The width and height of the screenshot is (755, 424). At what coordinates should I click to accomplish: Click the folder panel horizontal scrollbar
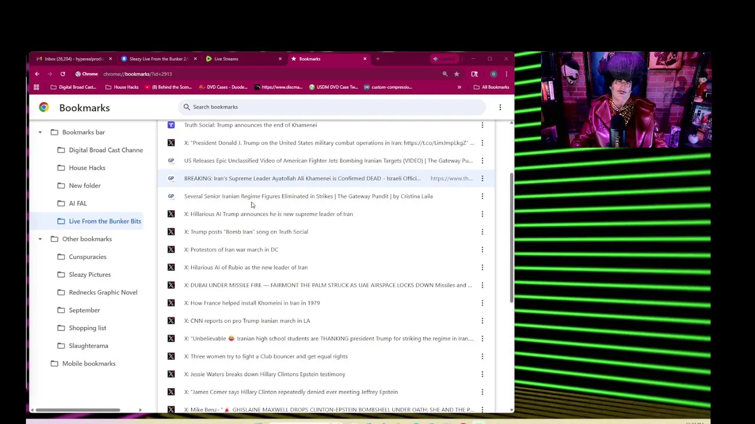click(x=77, y=410)
